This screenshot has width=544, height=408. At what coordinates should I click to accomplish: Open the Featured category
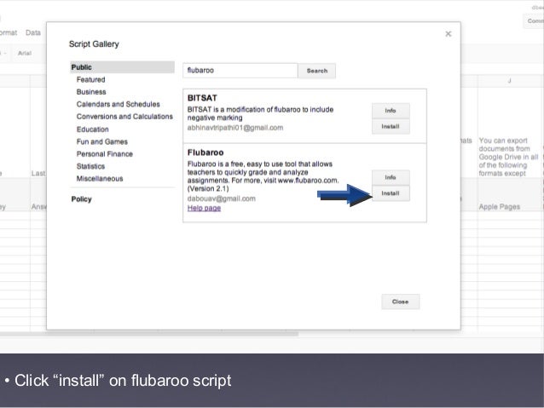pos(91,80)
